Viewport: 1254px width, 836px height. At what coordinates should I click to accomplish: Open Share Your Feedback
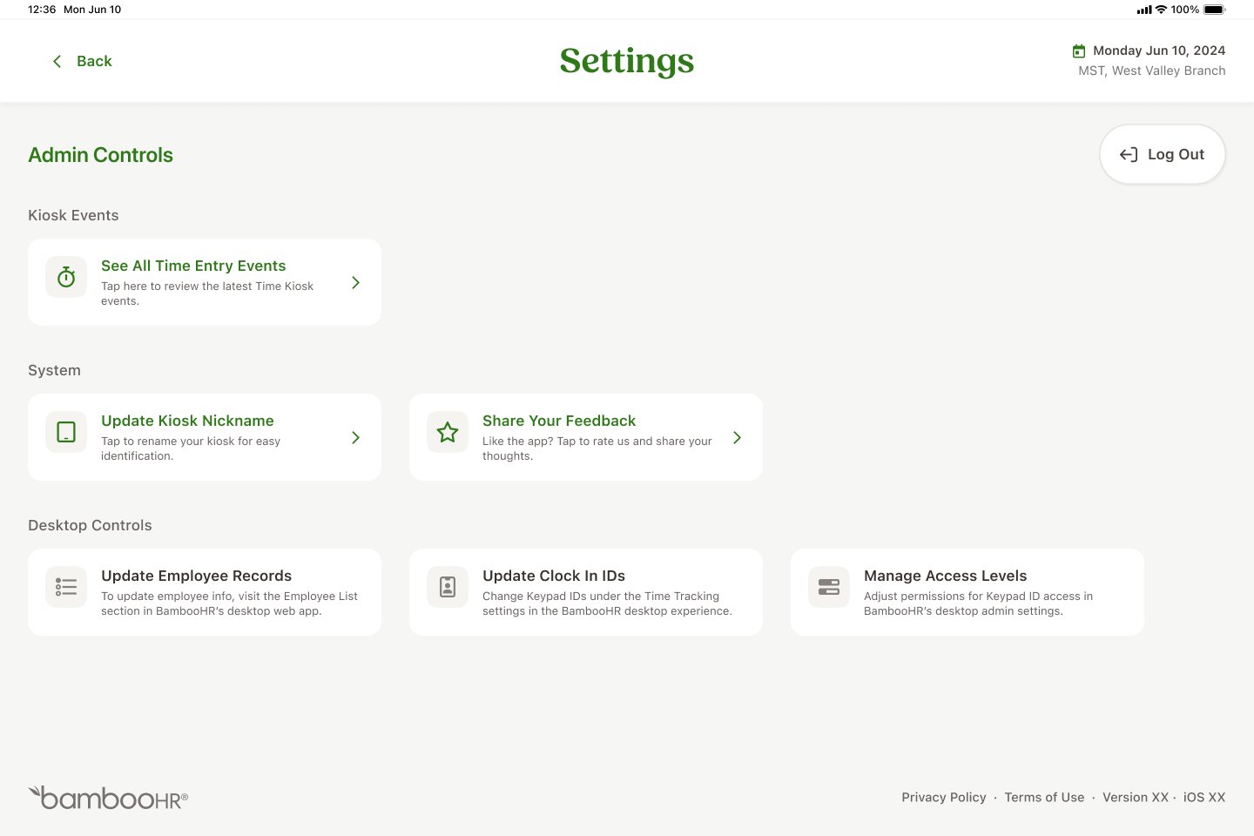(x=586, y=437)
